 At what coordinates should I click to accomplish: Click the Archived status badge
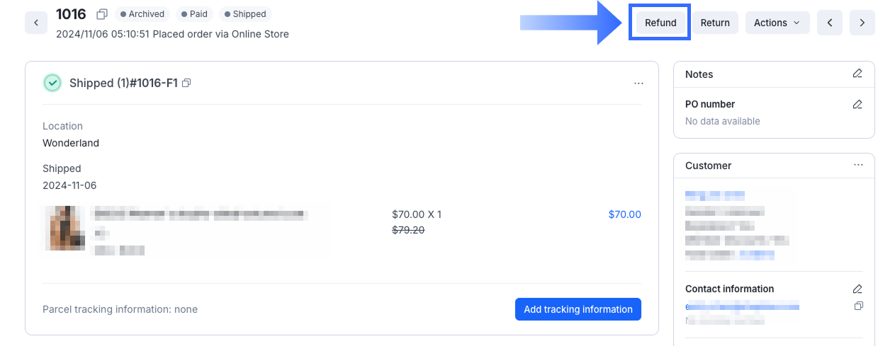[x=142, y=14]
